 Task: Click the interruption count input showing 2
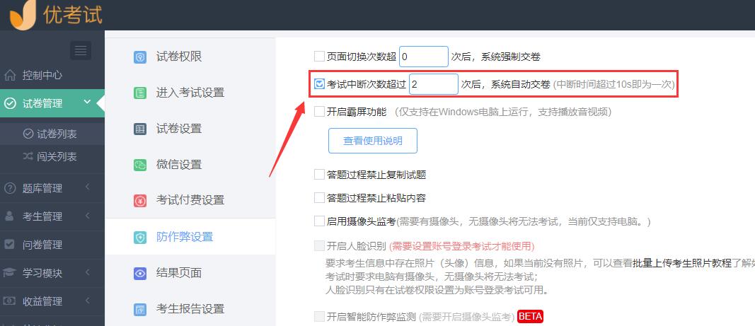click(433, 84)
